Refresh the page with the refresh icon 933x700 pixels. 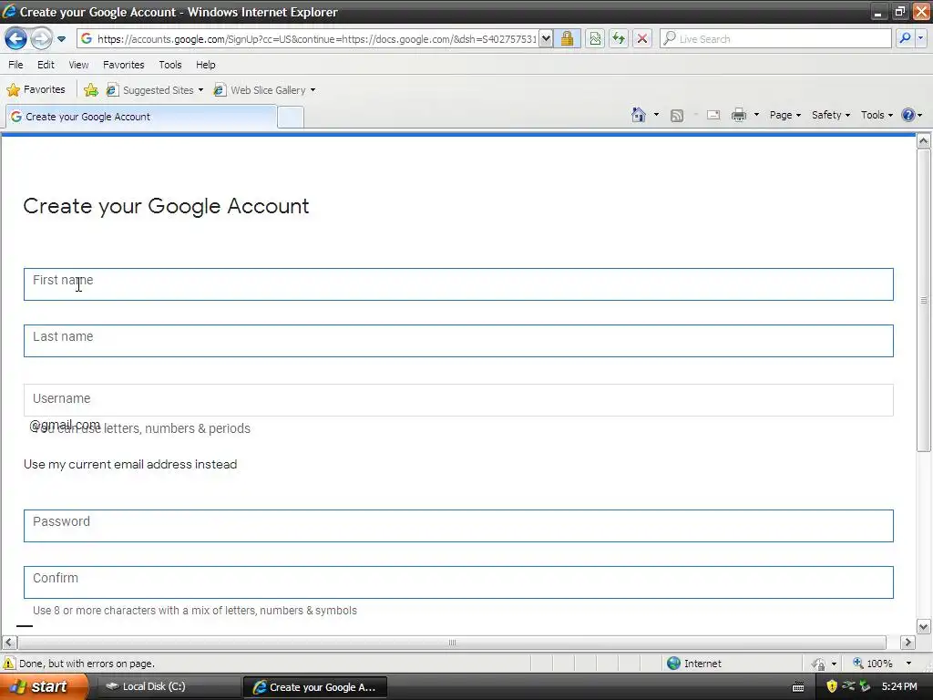point(619,39)
